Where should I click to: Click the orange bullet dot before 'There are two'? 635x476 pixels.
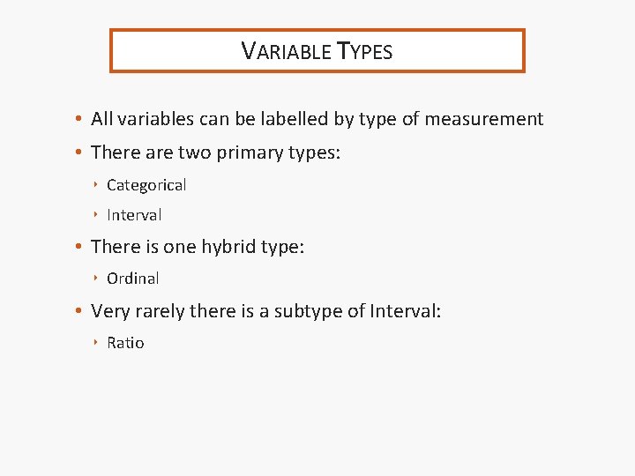[78, 152]
